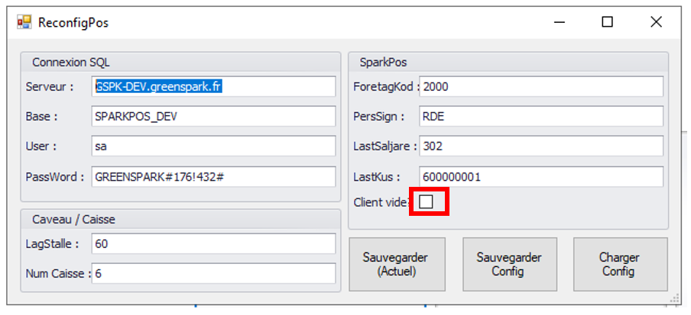Select the PersSign text field
Screen dimensions: 691x315
click(541, 117)
